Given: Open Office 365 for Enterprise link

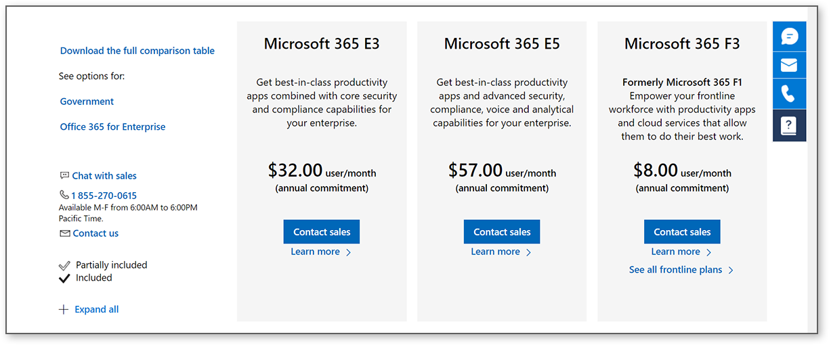Looking at the screenshot, I should [x=112, y=127].
